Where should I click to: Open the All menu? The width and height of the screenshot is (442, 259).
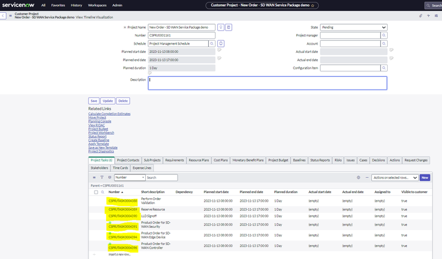click(x=43, y=5)
